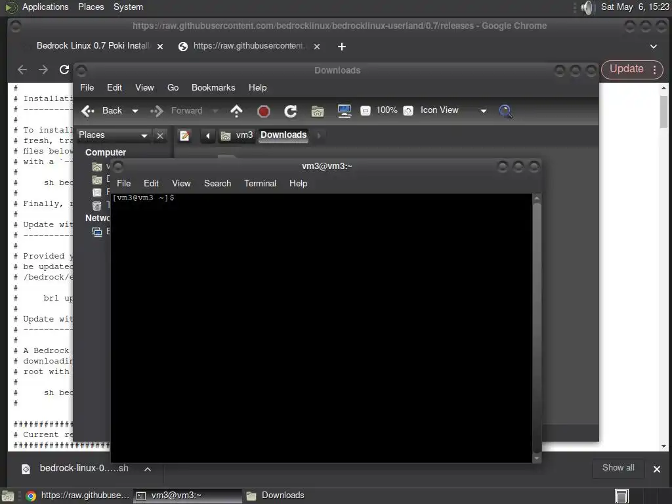Screen dimensions: 672x504
Task: Click Show all downloads button
Action: tap(618, 468)
